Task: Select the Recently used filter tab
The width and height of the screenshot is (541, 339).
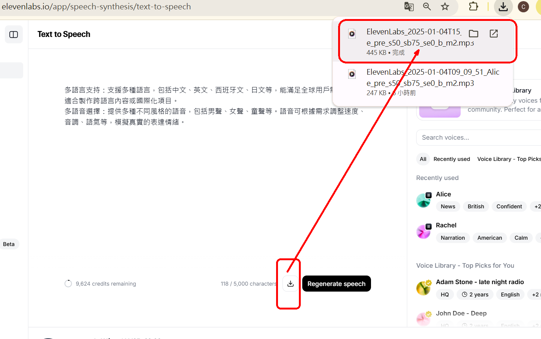Action: (452, 159)
